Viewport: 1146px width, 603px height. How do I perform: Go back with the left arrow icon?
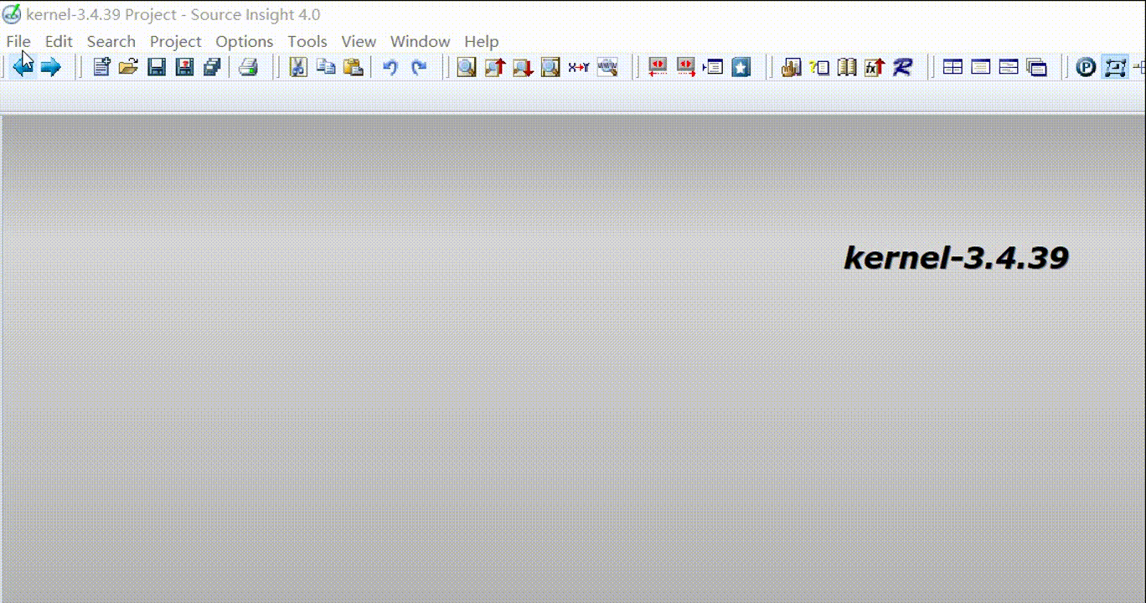point(23,67)
